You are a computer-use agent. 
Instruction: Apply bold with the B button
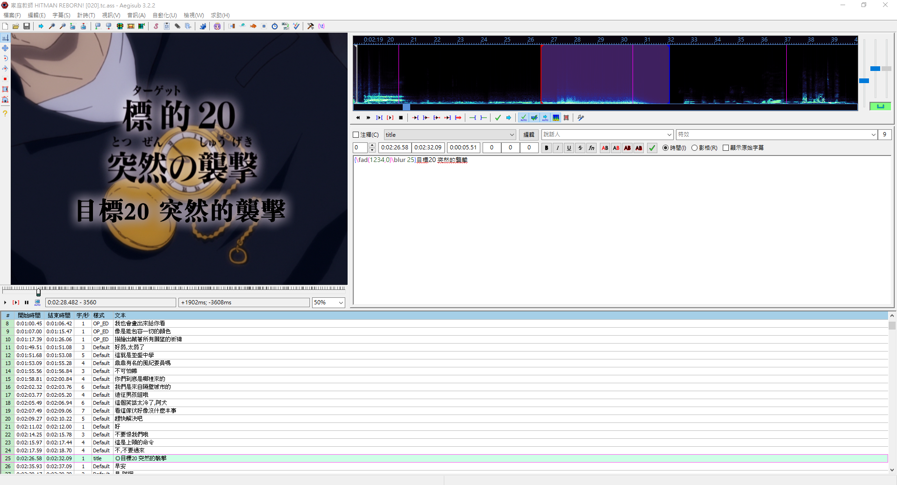pos(547,148)
